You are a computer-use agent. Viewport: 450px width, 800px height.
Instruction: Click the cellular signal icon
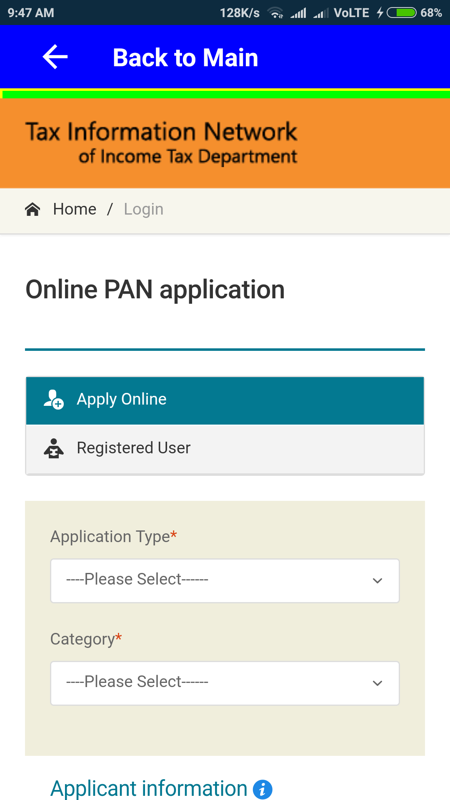click(x=299, y=12)
